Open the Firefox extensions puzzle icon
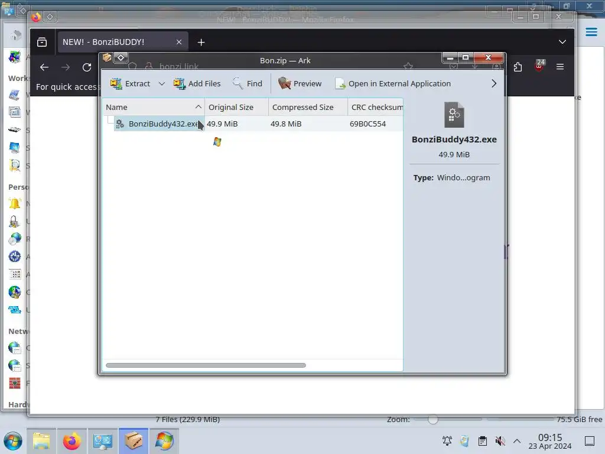The image size is (605, 454). [518, 67]
